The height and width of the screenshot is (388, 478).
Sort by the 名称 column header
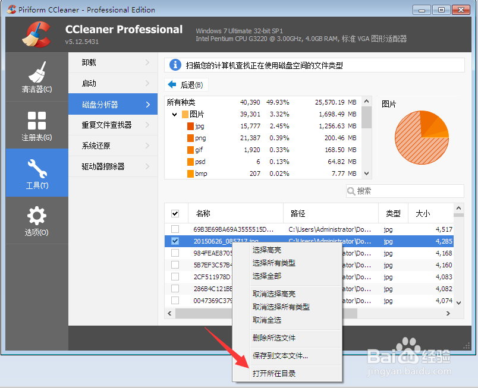click(235, 213)
